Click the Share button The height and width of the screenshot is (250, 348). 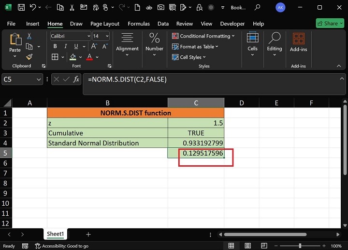click(330, 23)
